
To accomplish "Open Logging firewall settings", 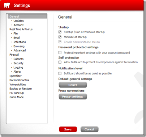I will pos(18,68).
